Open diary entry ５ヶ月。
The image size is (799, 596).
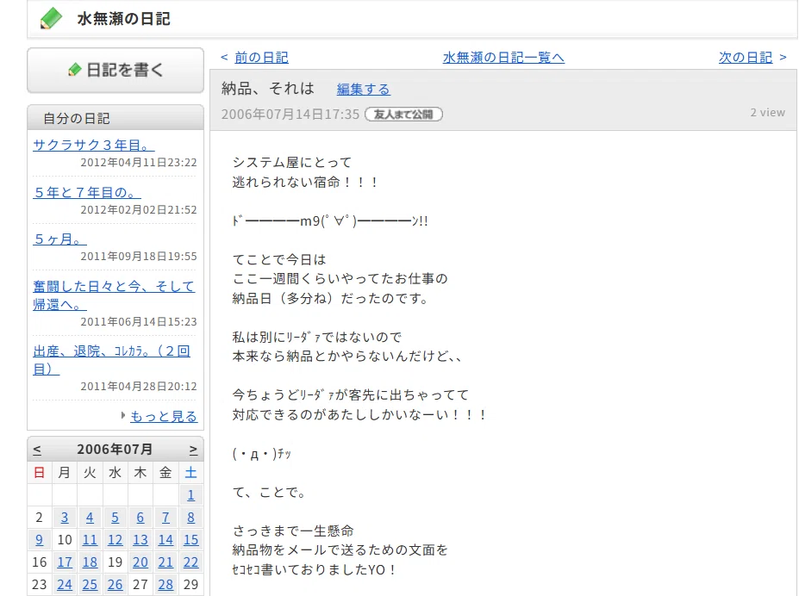[x=59, y=239]
